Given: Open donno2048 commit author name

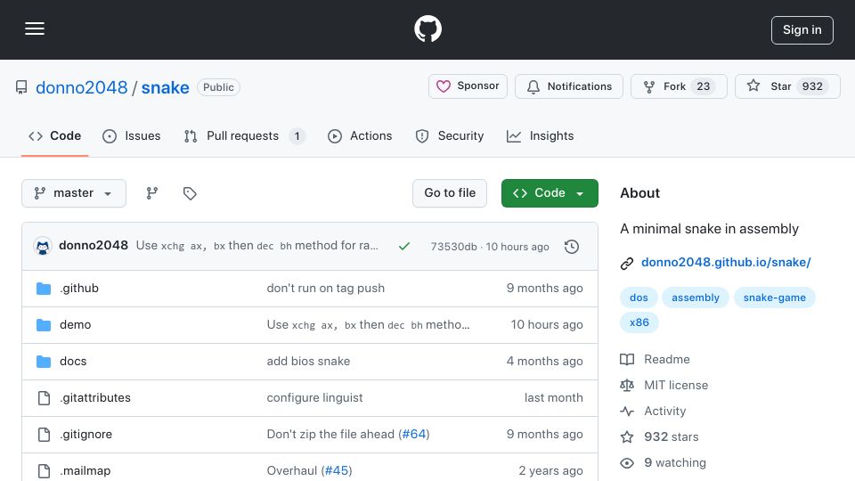Looking at the screenshot, I should point(94,246).
